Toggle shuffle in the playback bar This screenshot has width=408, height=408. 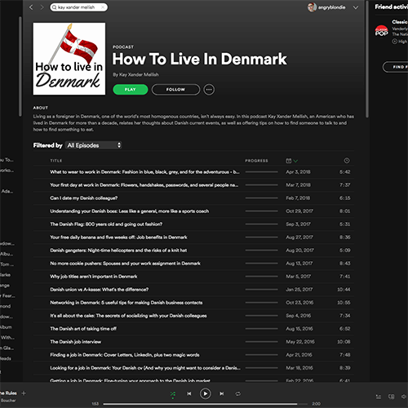(173, 394)
